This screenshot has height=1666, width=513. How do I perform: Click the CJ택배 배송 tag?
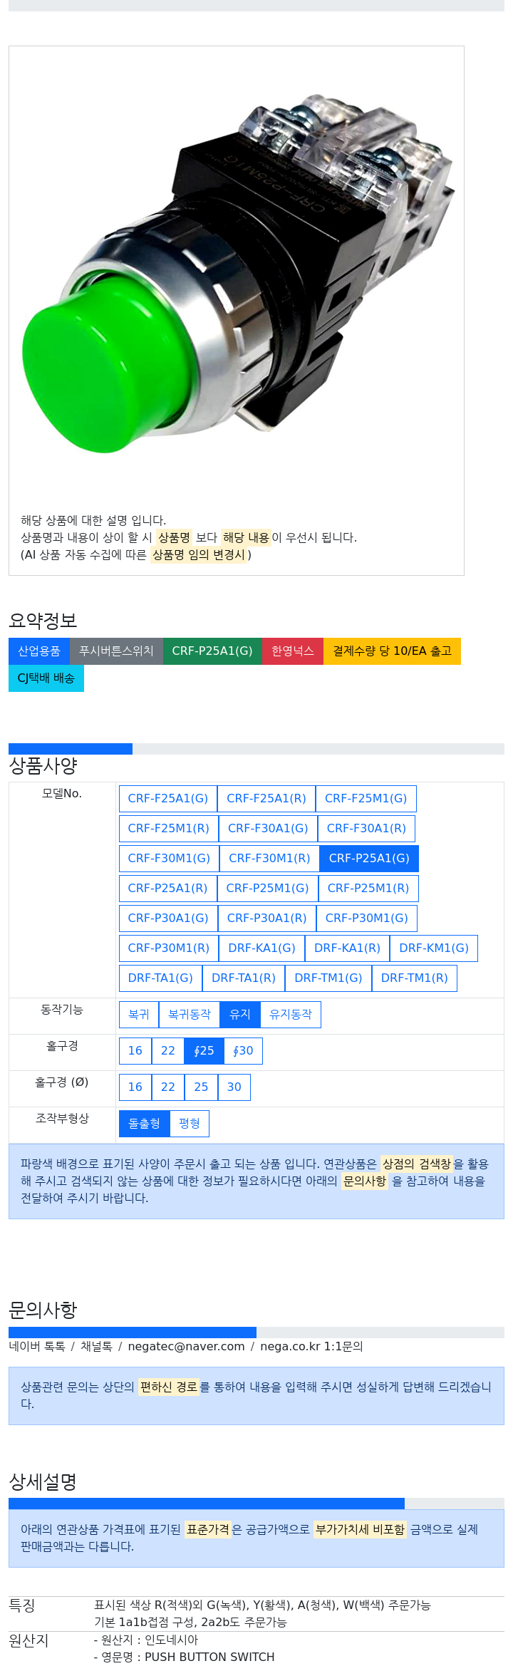pyautogui.click(x=46, y=678)
